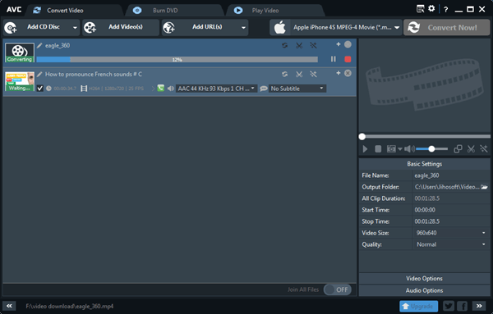This screenshot has width=493, height=314.
Task: Expand the Video Options section
Action: pos(424,279)
